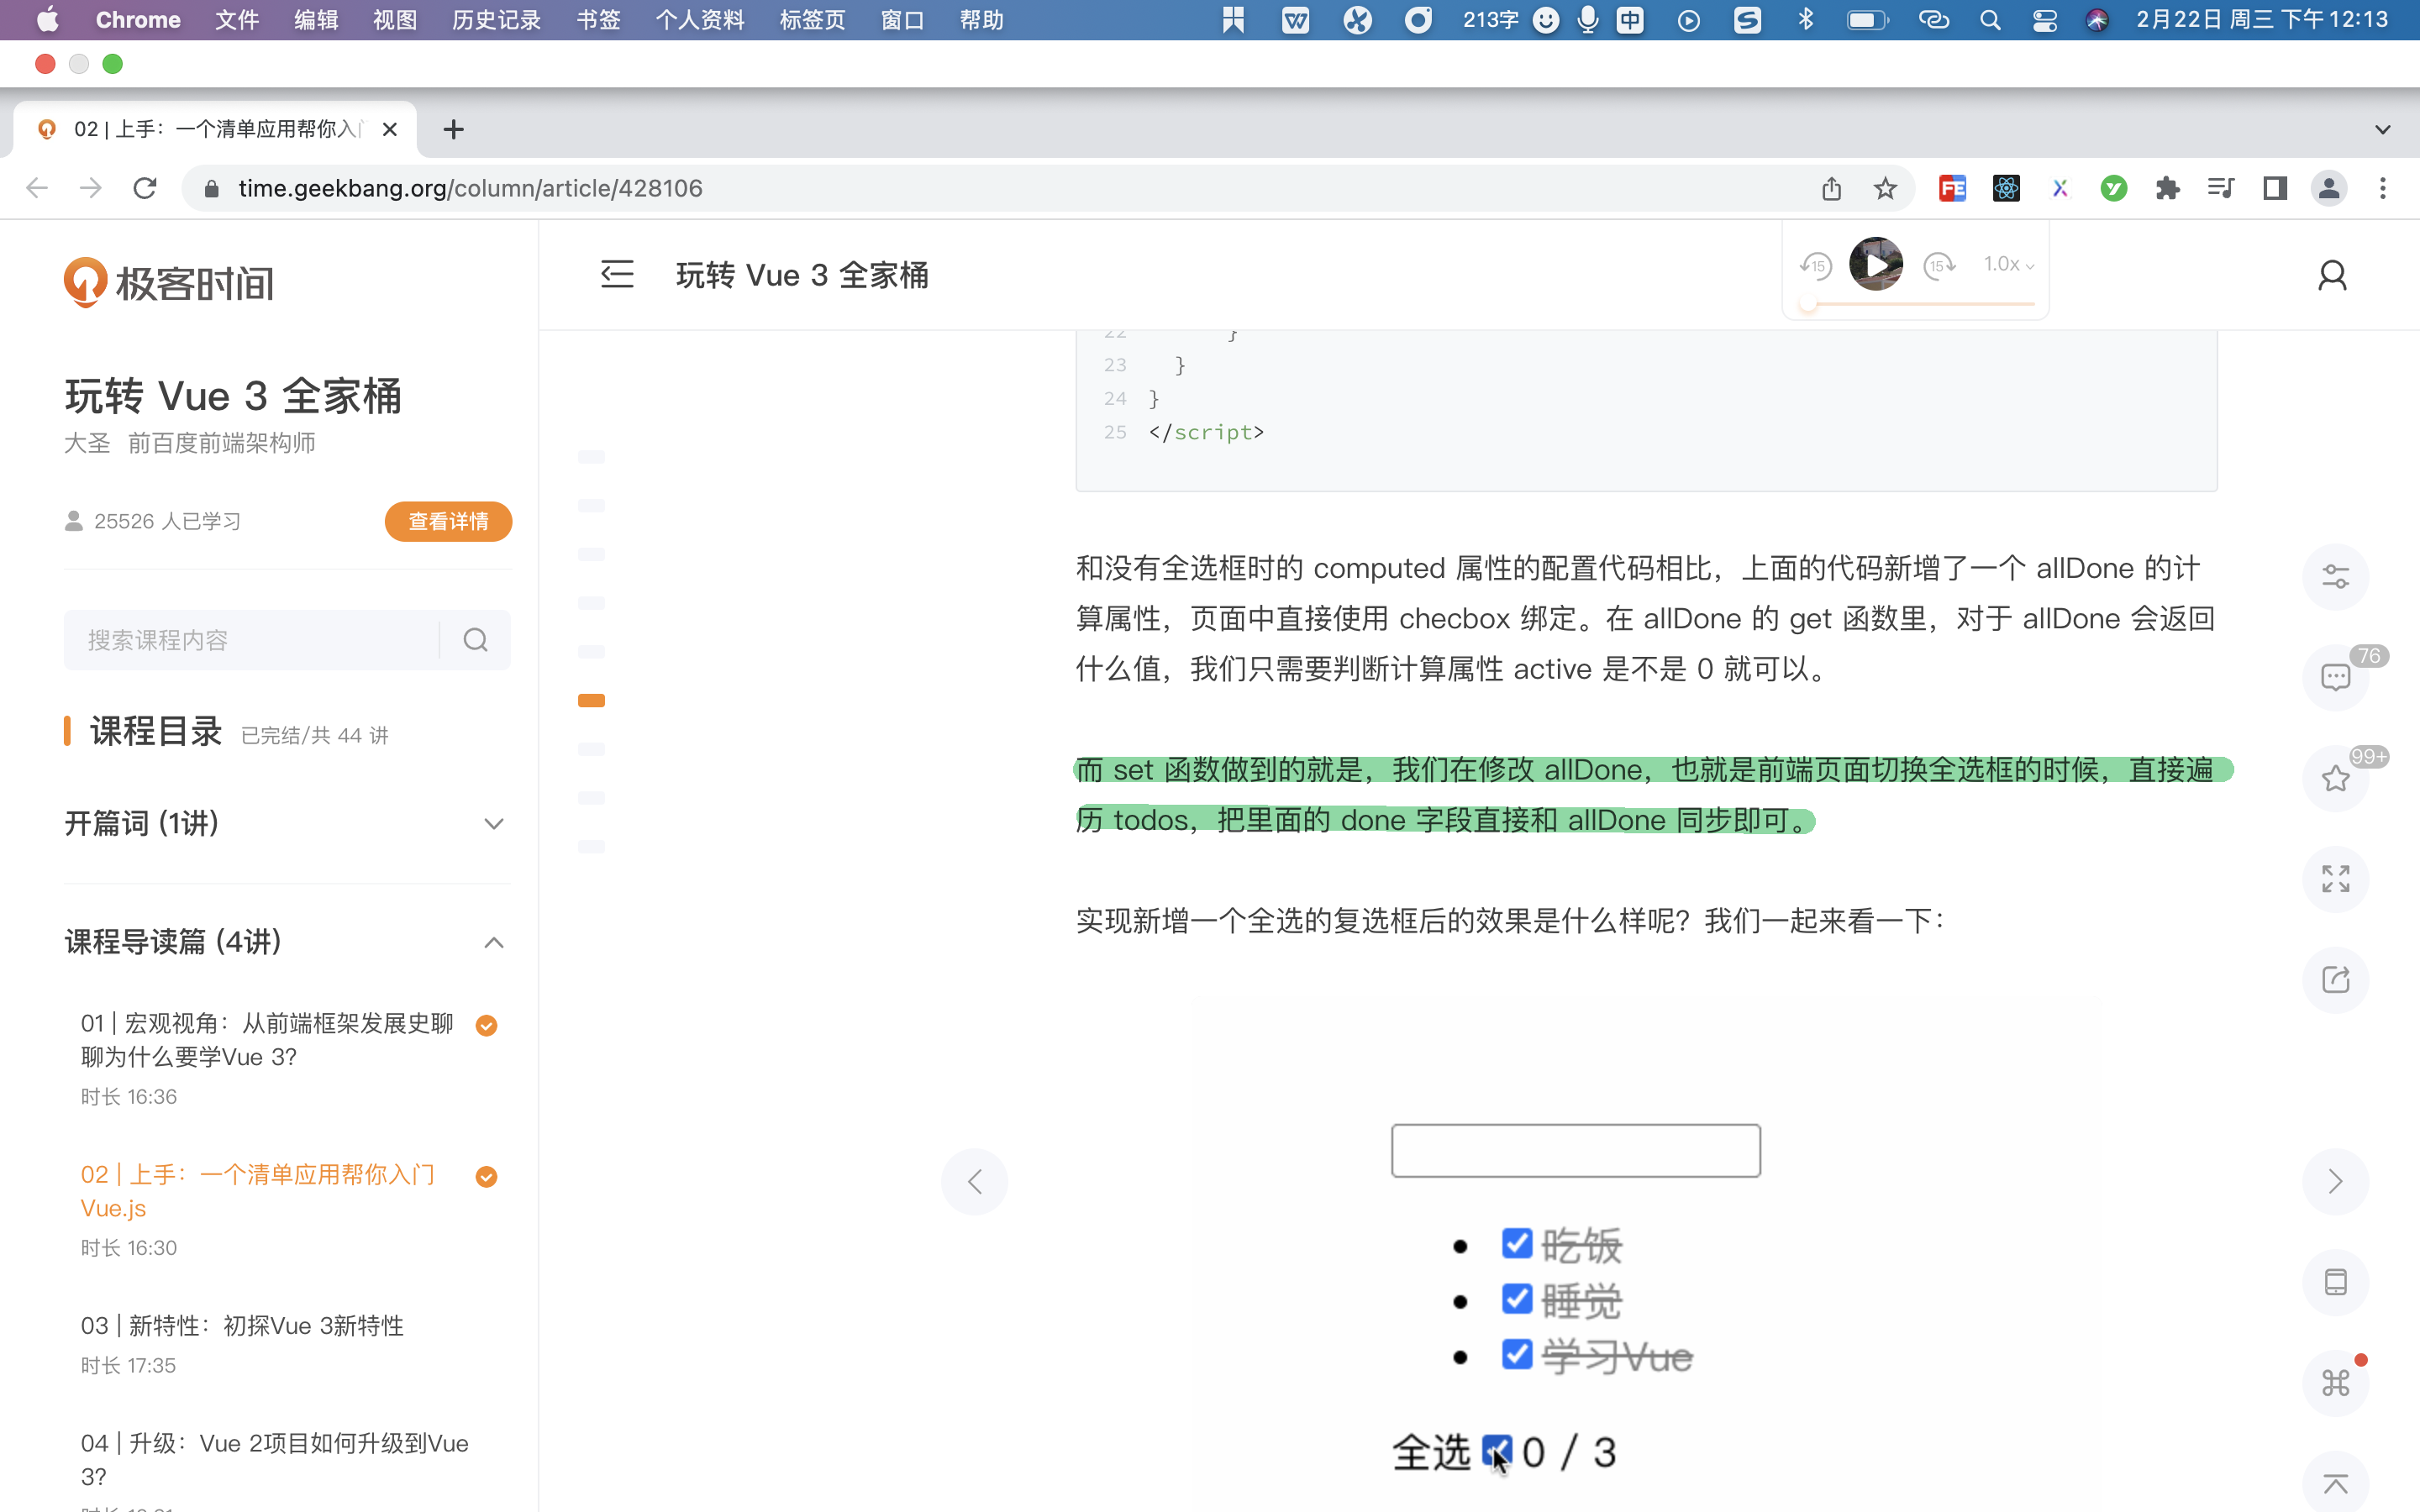
Task: Skip audio forward 15 seconds
Action: coord(1939,265)
